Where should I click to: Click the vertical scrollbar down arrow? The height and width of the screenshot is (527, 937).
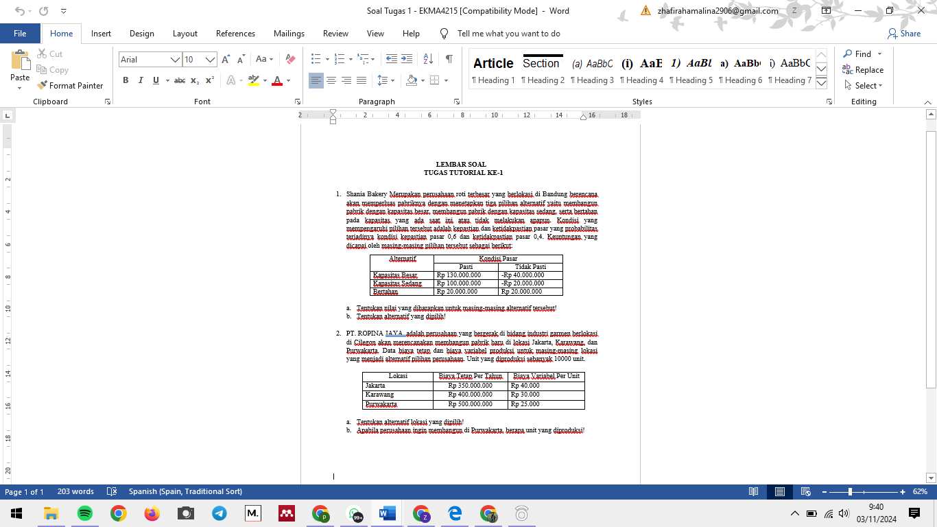click(x=931, y=478)
